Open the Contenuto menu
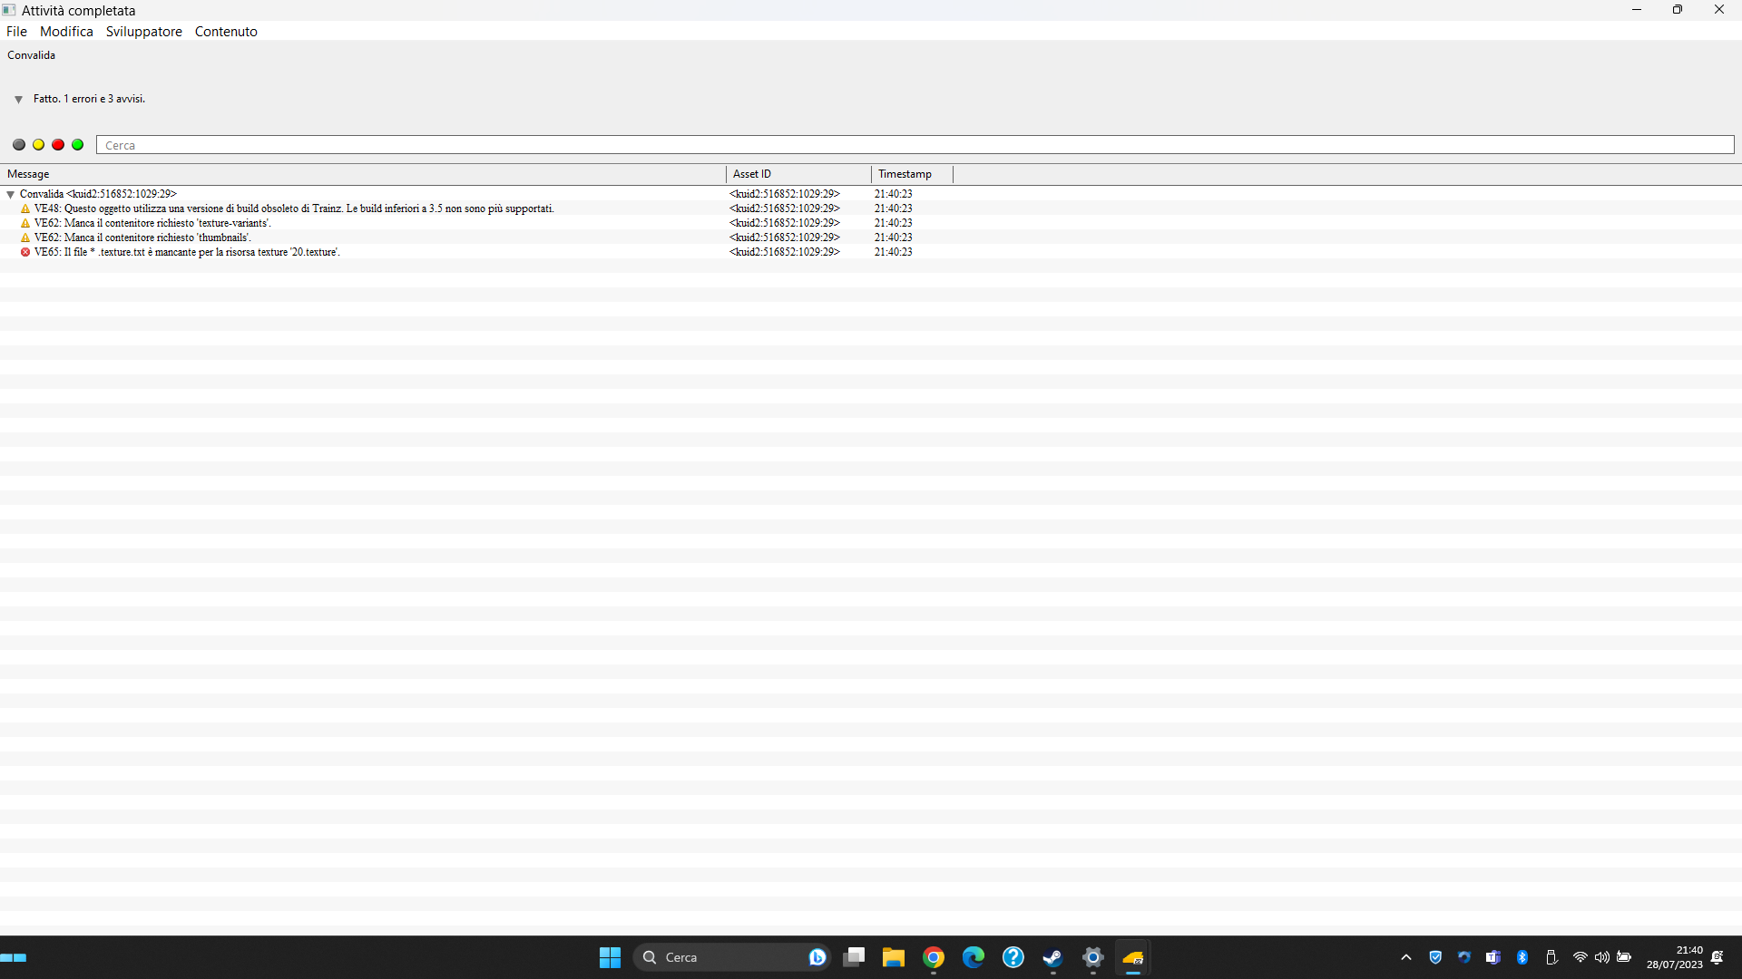Viewport: 1742px width, 979px height. [226, 32]
